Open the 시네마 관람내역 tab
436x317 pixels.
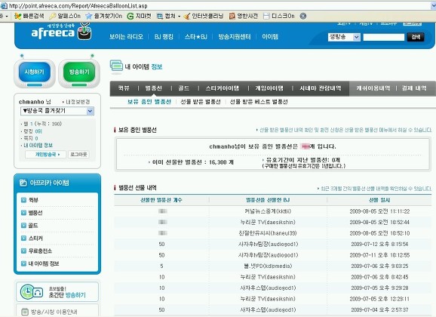320,88
